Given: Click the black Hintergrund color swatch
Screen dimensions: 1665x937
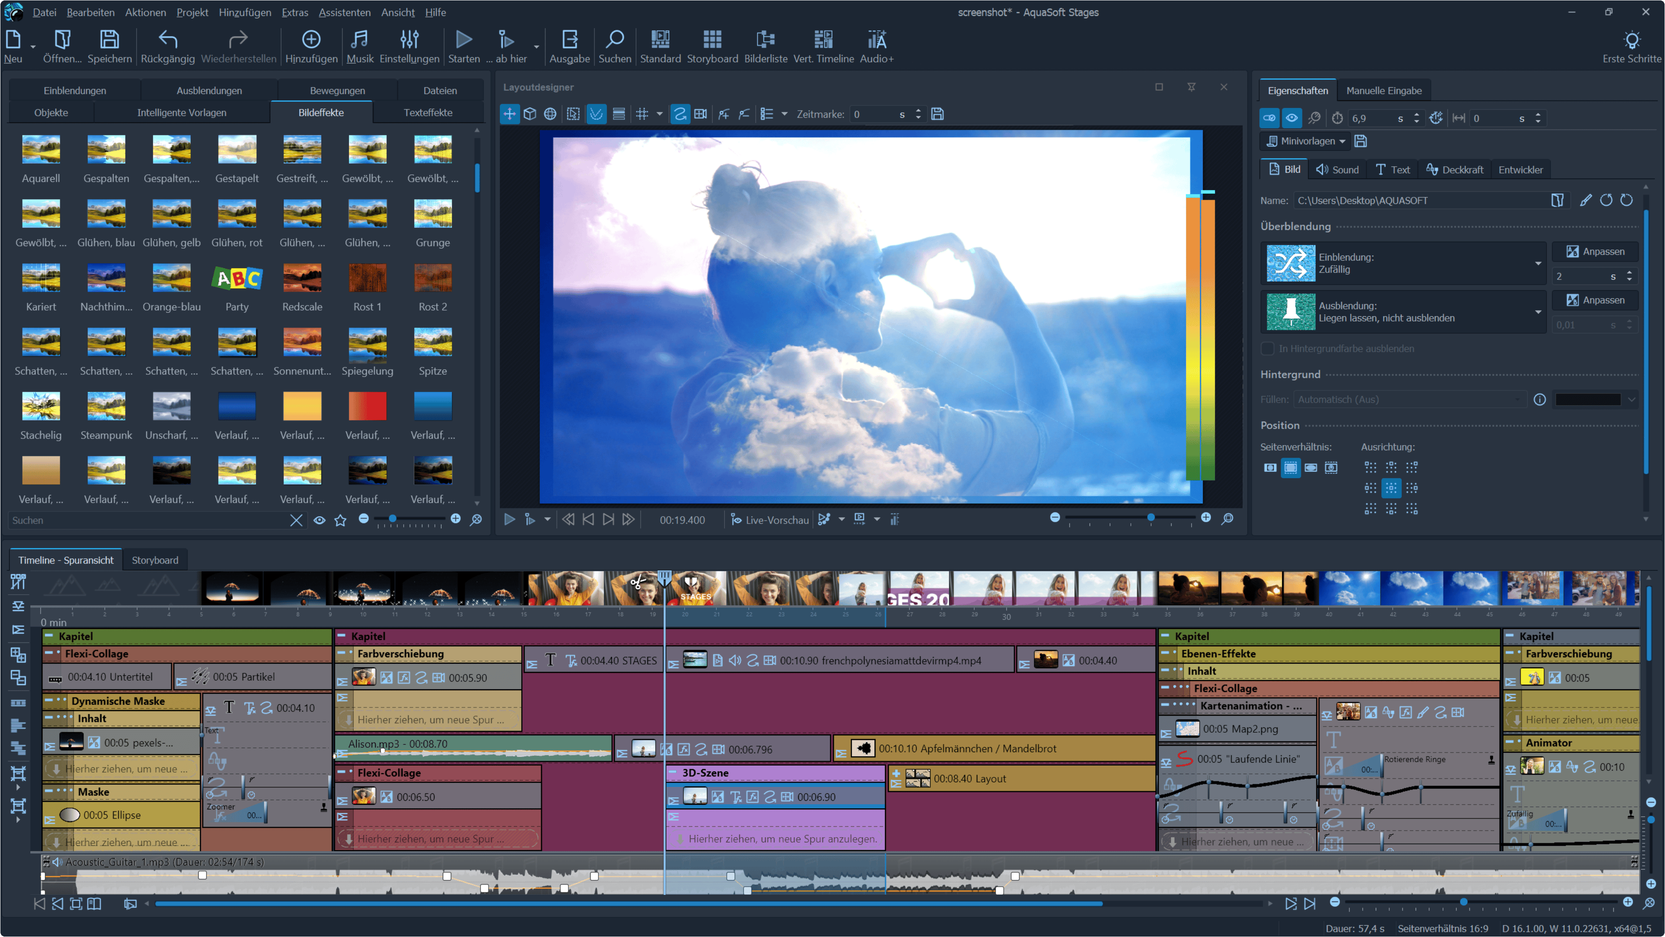Looking at the screenshot, I should click(1587, 400).
